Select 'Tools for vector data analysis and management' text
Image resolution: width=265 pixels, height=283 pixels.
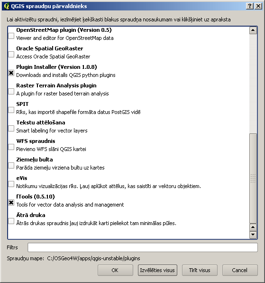pyautogui.click(x=70, y=205)
